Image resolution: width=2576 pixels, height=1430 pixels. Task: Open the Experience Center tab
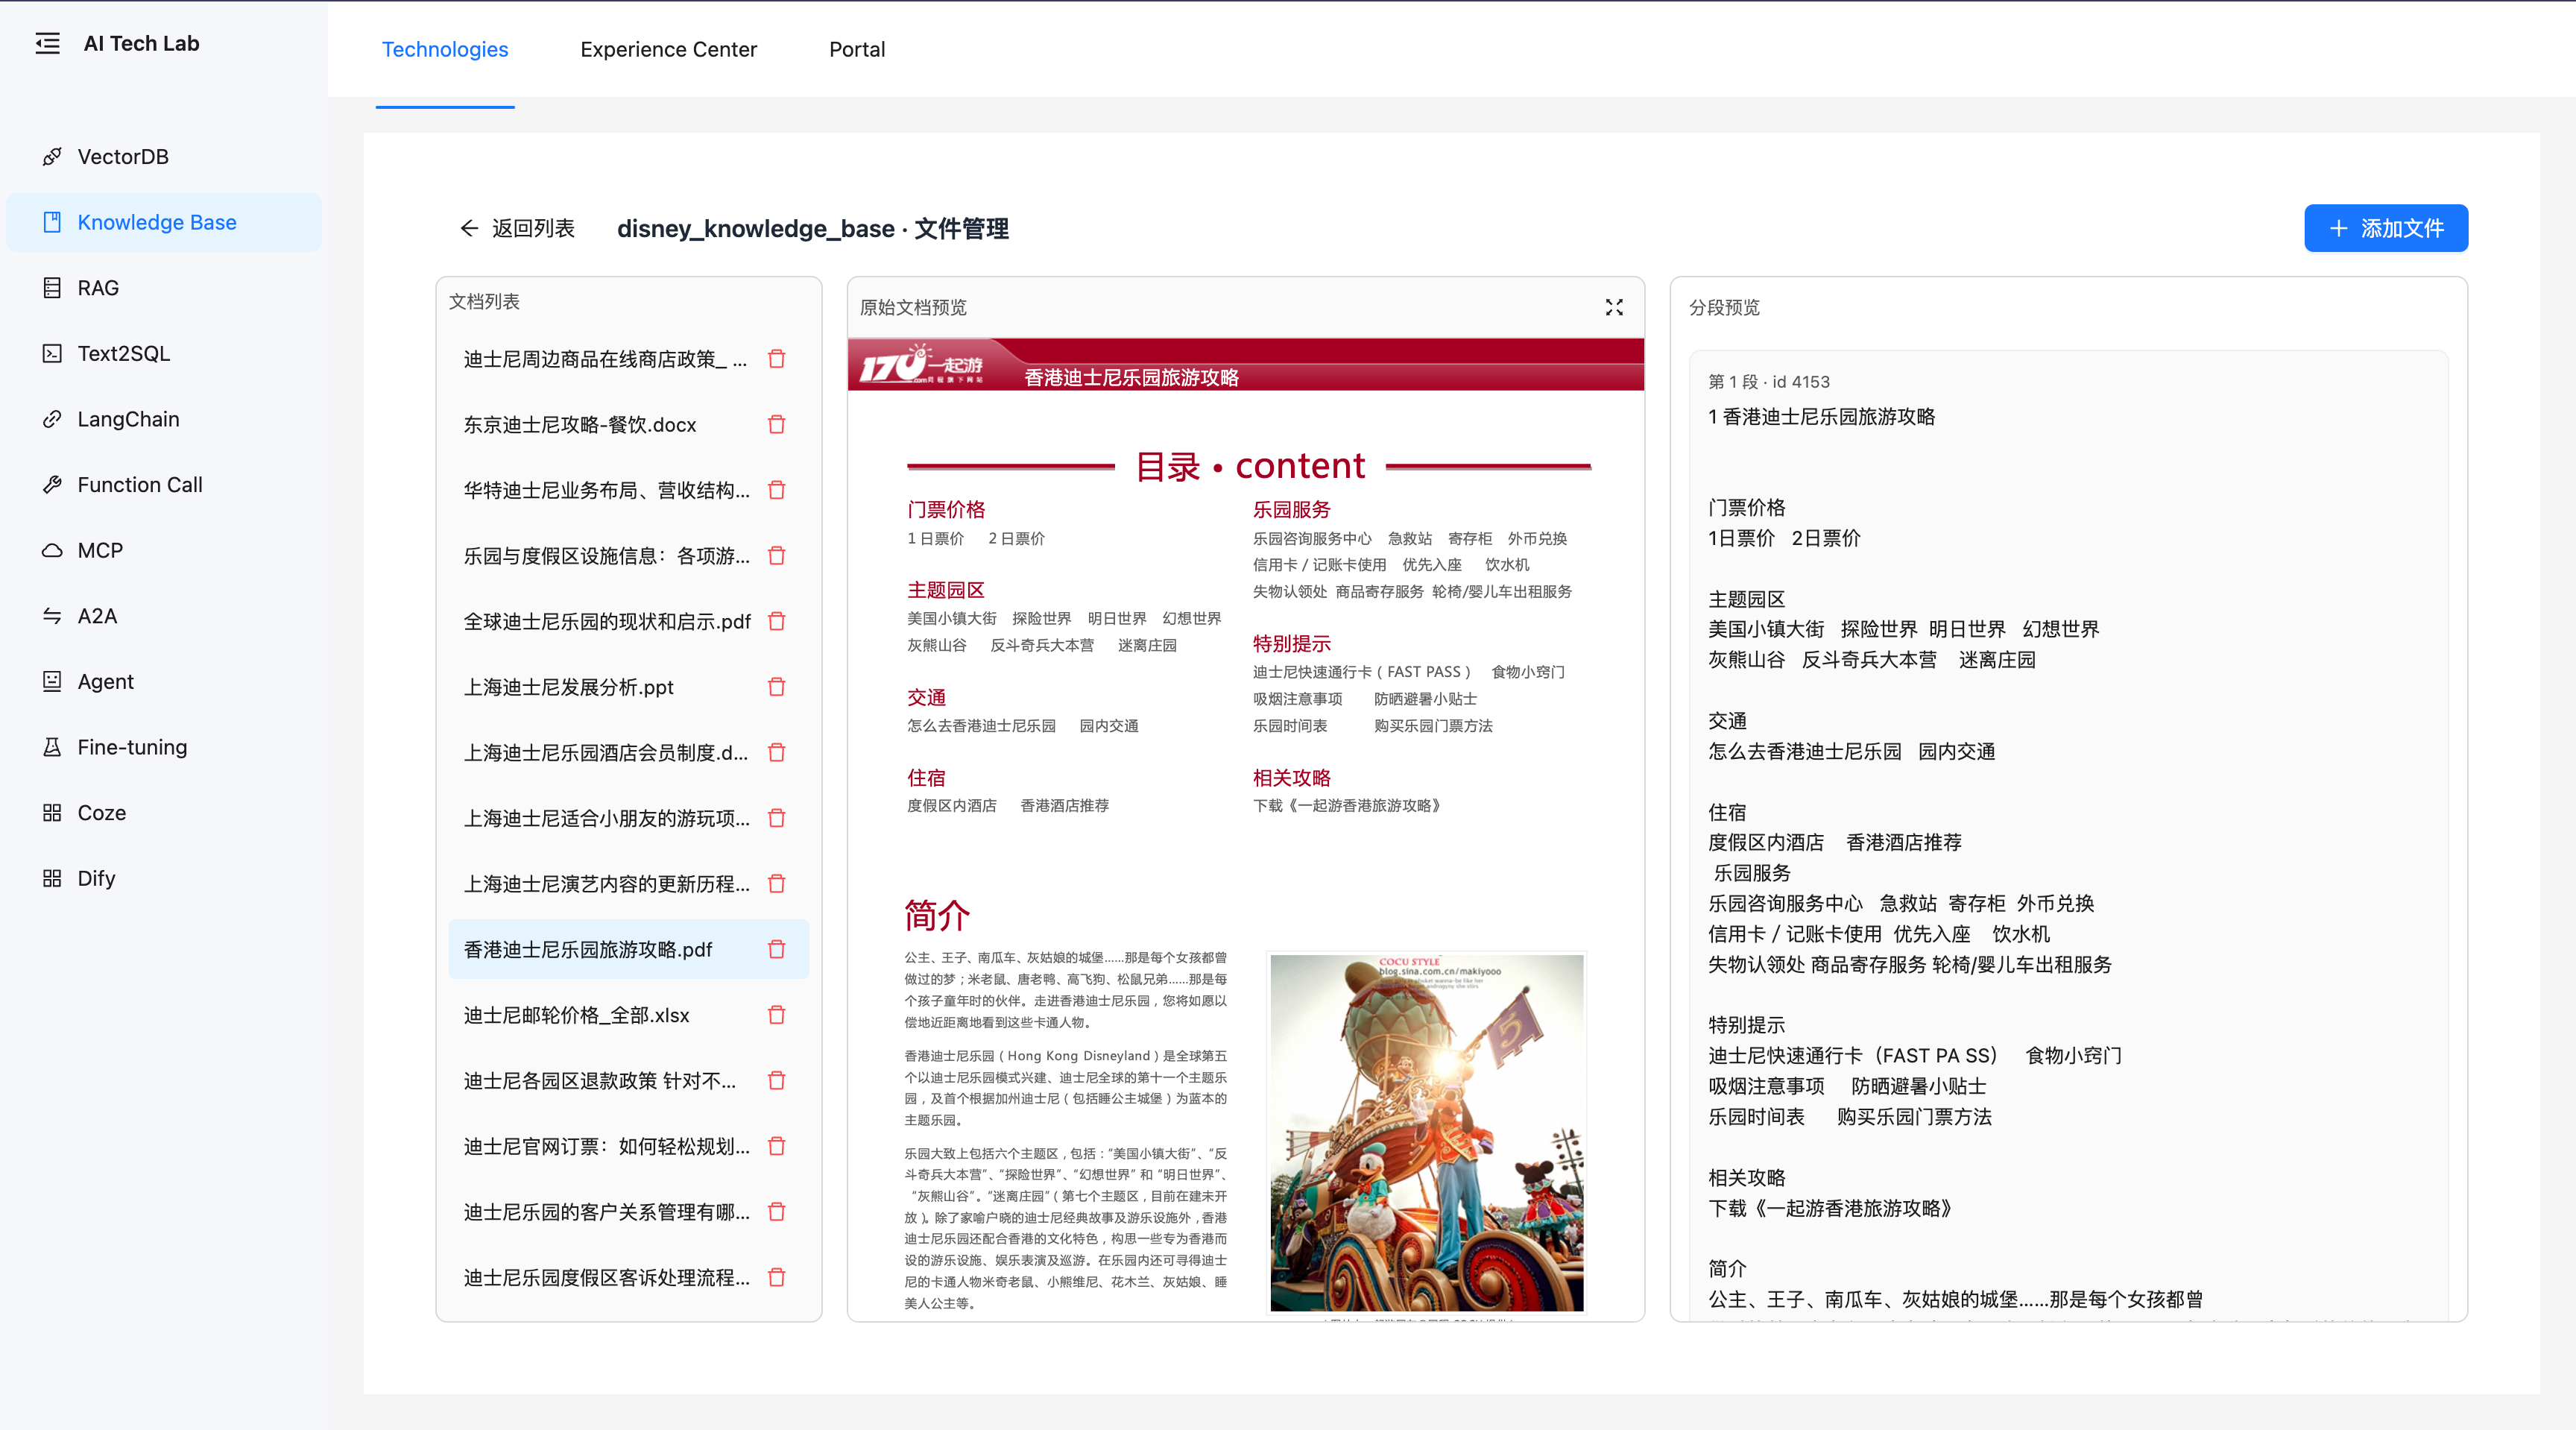pos(668,49)
